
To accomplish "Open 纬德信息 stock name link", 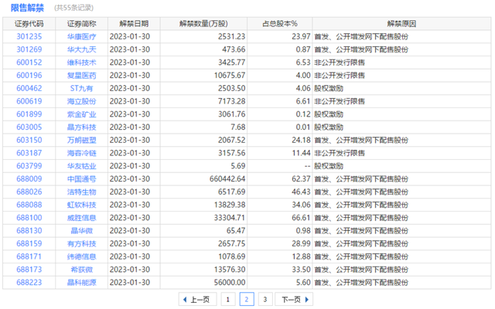I will tap(81, 256).
